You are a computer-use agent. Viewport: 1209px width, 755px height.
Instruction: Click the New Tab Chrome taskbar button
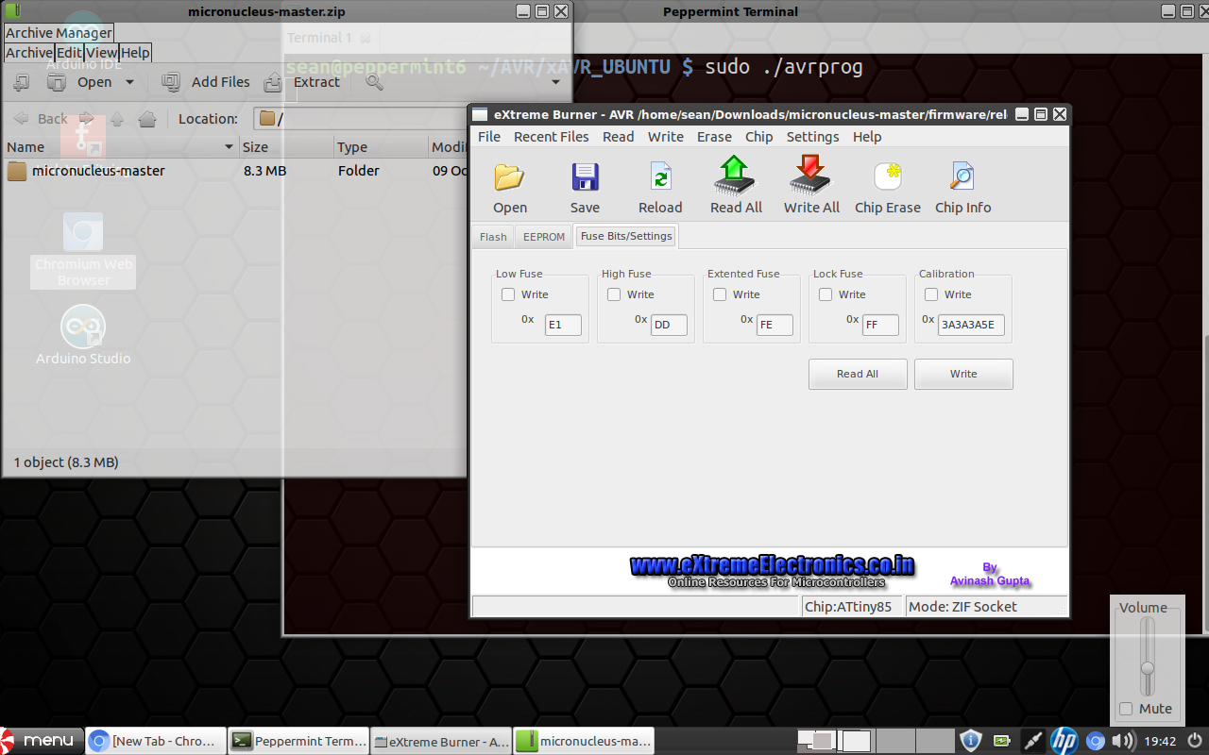[x=157, y=741]
